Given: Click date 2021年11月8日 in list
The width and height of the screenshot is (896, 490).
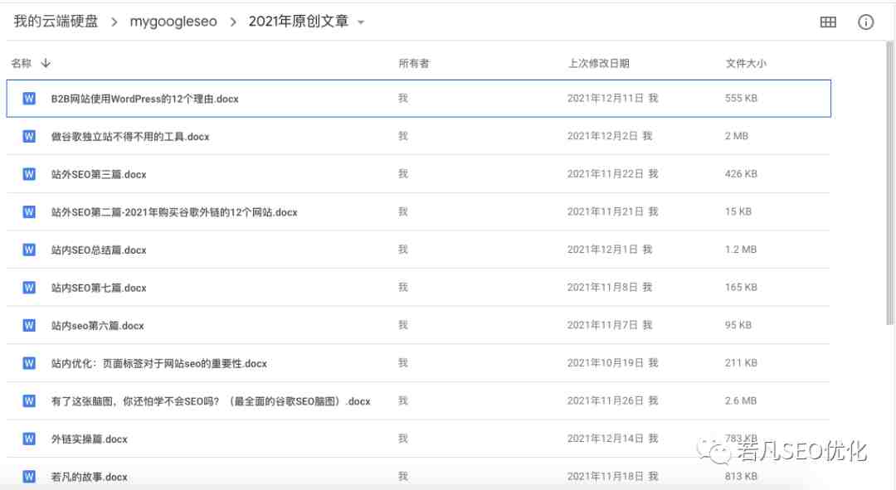Looking at the screenshot, I should 601,287.
